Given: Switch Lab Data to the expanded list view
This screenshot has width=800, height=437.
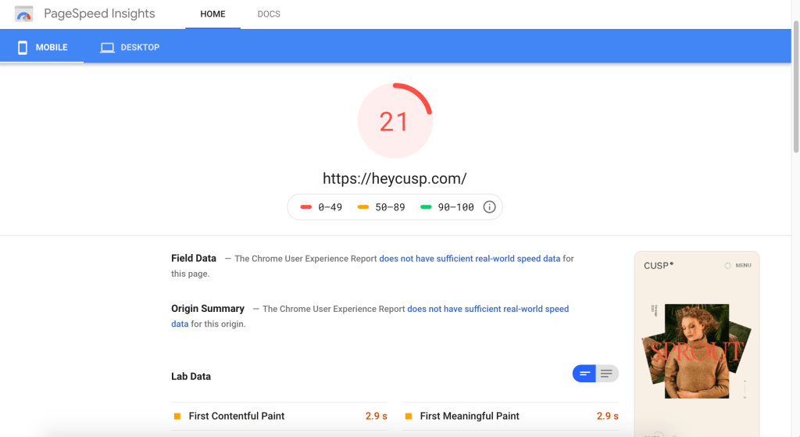Looking at the screenshot, I should (607, 374).
